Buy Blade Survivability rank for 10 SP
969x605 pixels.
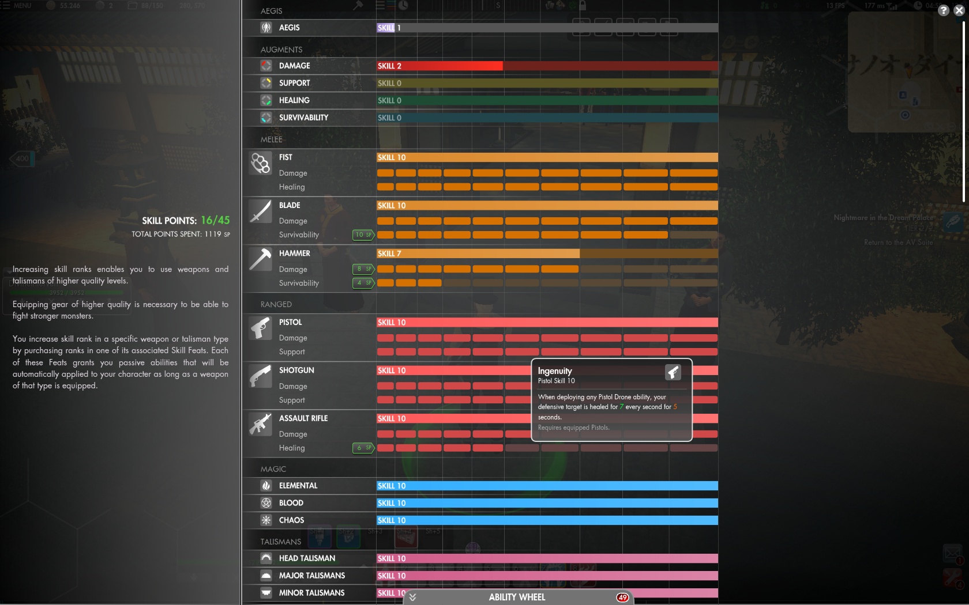click(363, 235)
